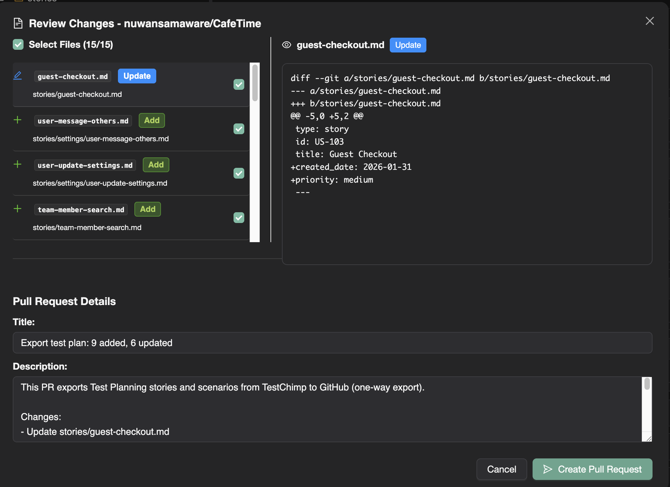Click the file list scrollbar thumb

tap(255, 83)
